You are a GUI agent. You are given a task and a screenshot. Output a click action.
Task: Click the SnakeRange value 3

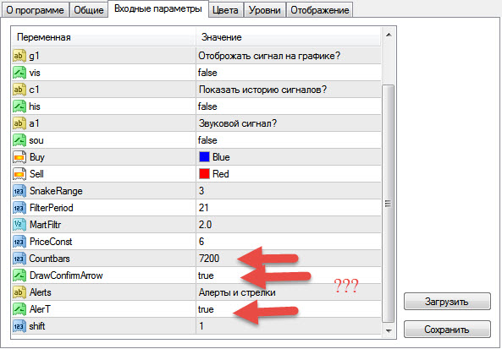pyautogui.click(x=201, y=191)
